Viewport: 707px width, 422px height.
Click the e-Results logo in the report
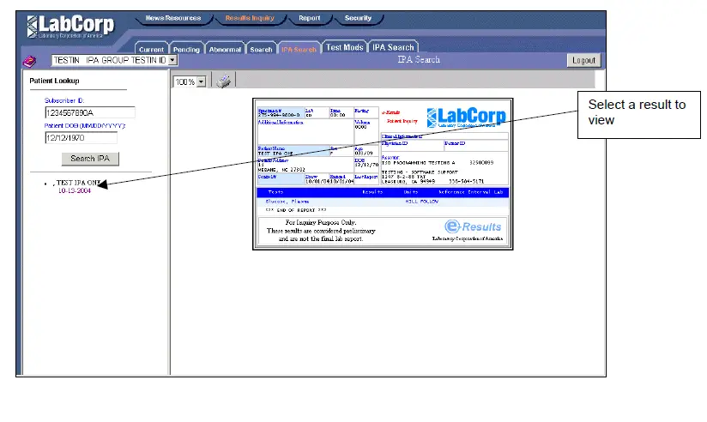click(473, 226)
